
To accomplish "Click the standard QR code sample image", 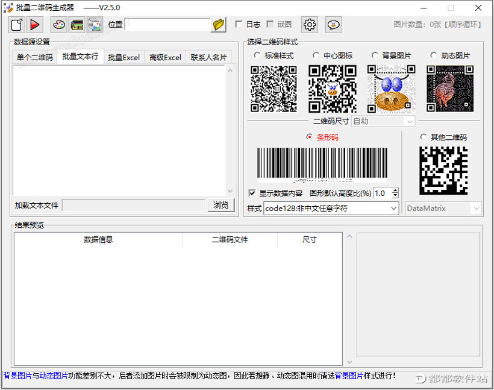I will 274,89.
